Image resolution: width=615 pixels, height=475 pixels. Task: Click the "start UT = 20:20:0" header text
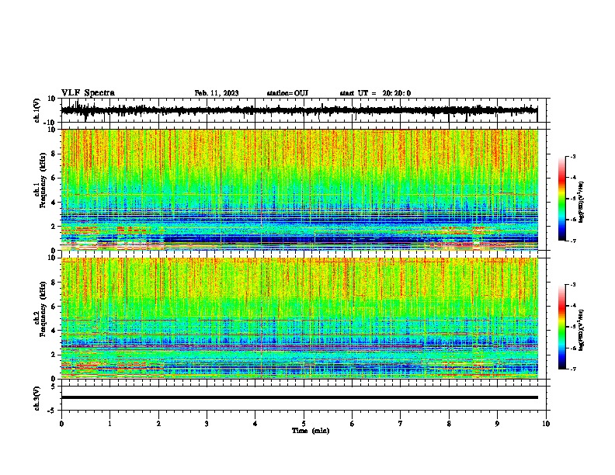click(375, 93)
